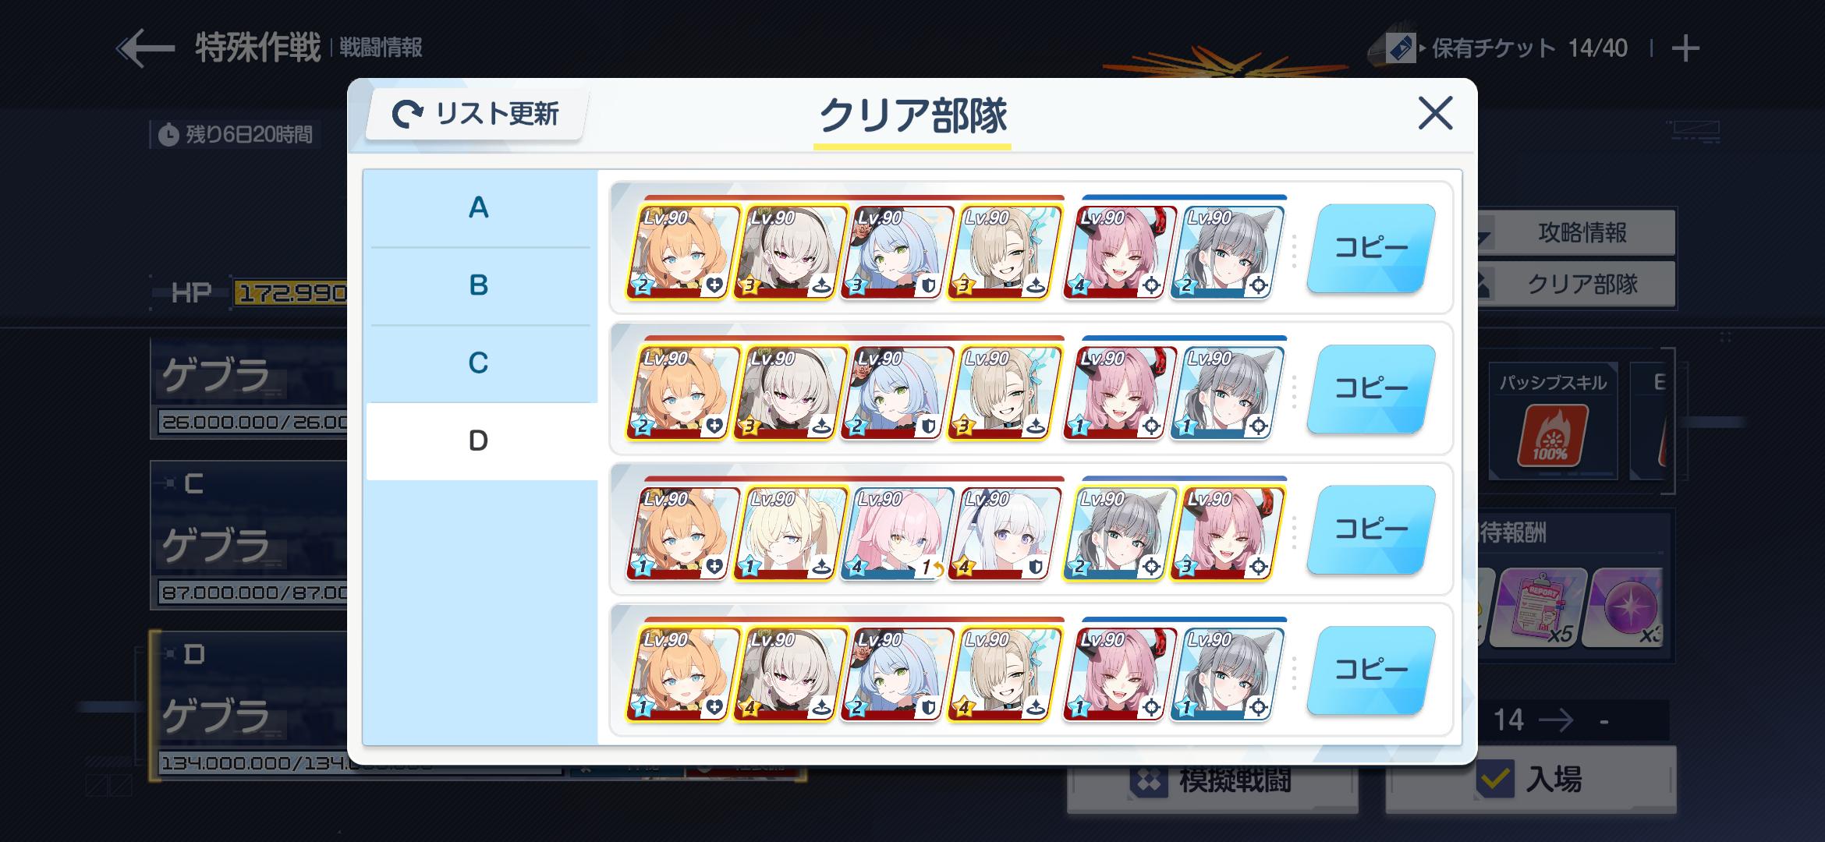
Task: Copy the second clear team formation
Action: click(1371, 389)
